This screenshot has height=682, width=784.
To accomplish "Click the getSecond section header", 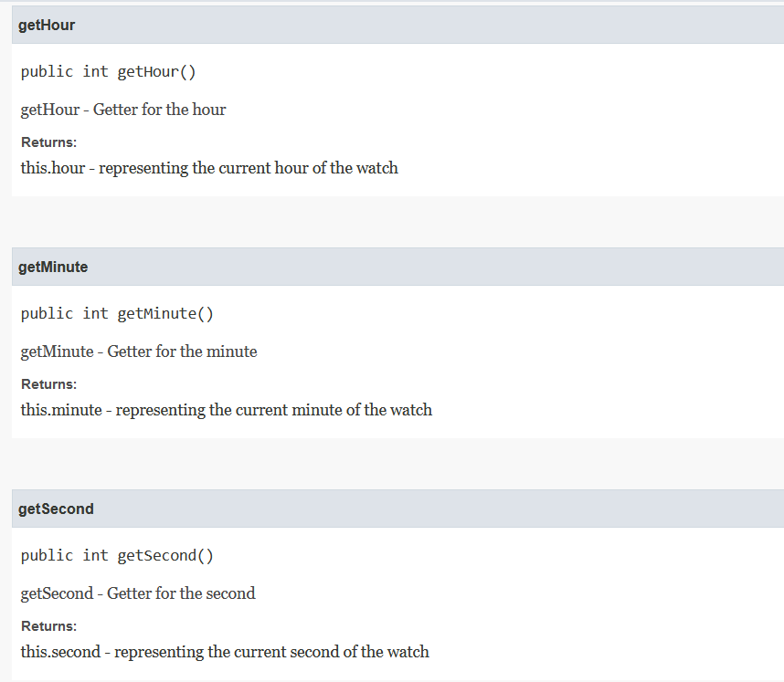I will pos(398,509).
